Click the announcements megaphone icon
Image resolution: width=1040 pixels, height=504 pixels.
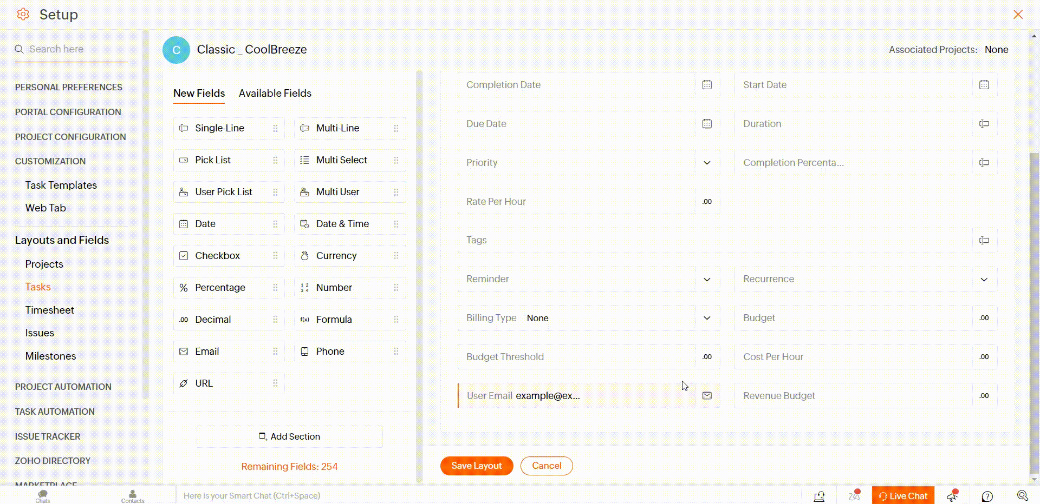click(x=953, y=496)
